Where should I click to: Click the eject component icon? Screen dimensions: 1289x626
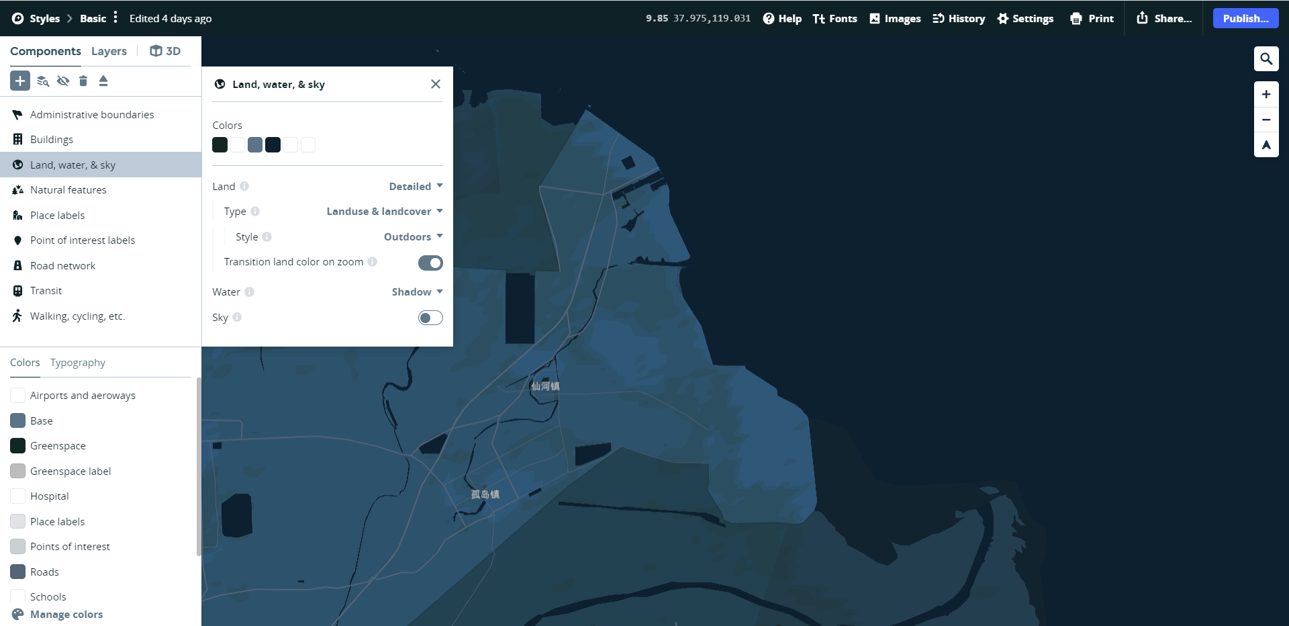[103, 81]
